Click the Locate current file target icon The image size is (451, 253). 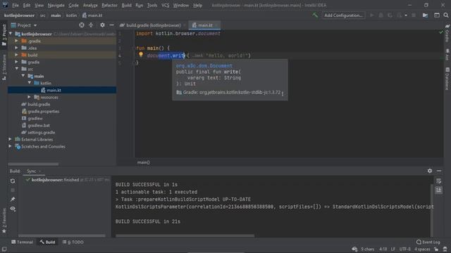82,25
